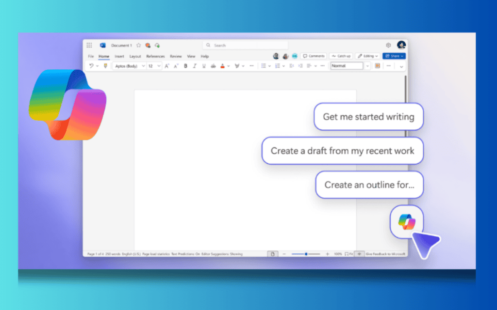497x310 pixels.
Task: Expand the ribbon display options chevron
Action: (x=401, y=66)
